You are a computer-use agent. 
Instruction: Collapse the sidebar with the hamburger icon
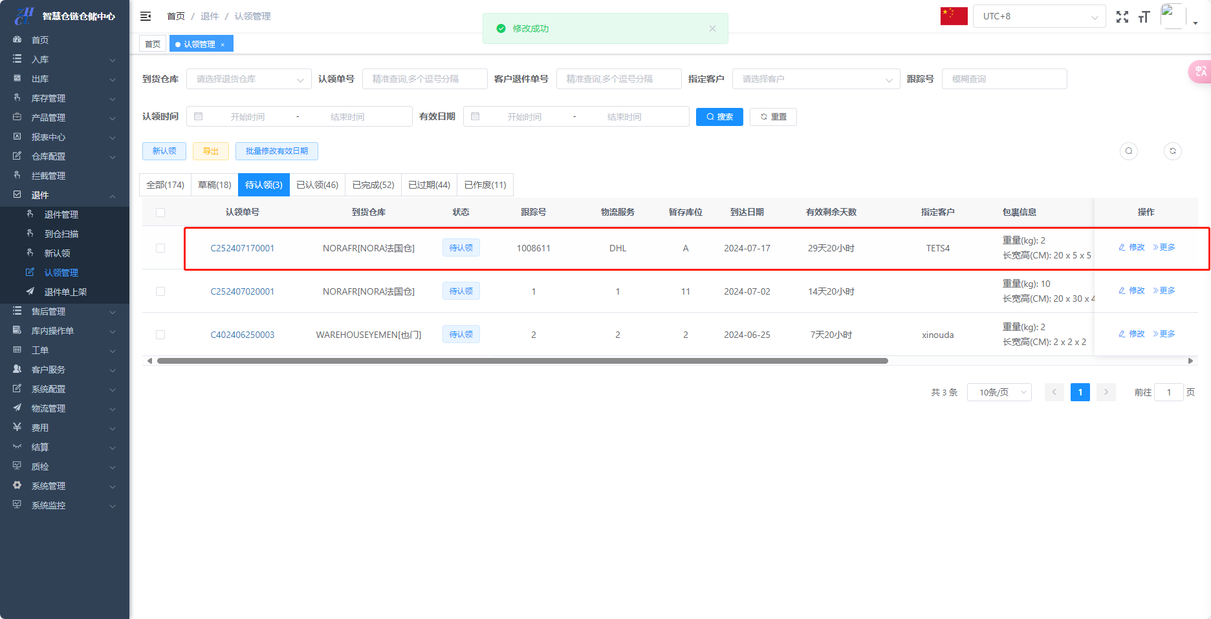[146, 16]
